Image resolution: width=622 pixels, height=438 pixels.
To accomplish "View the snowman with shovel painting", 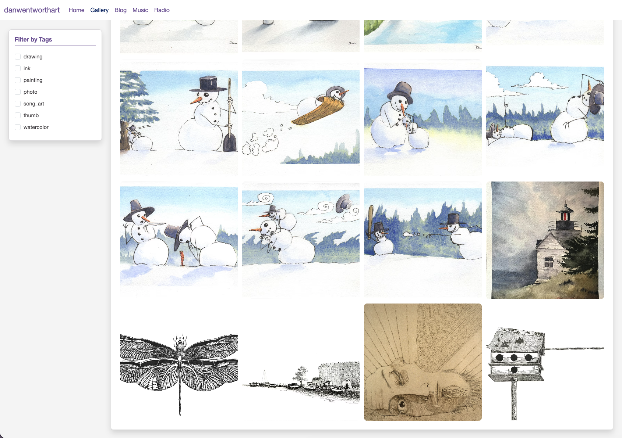I will (179, 118).
